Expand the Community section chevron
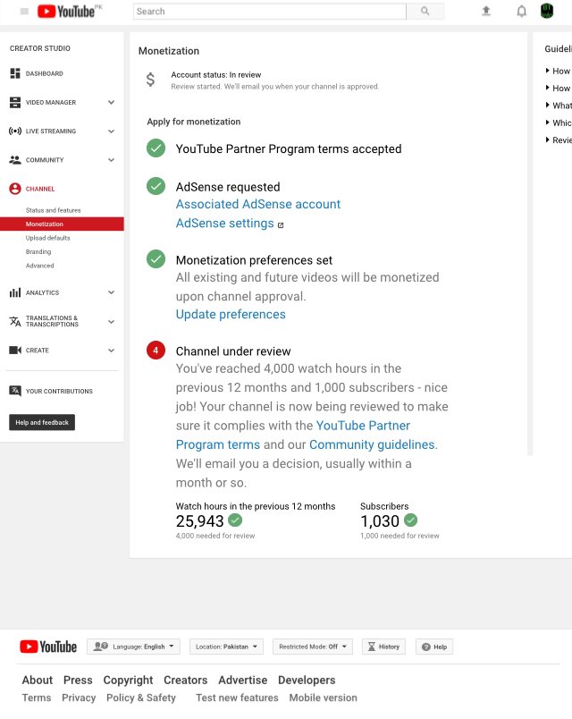Screen dimensions: 572x719 point(111,160)
